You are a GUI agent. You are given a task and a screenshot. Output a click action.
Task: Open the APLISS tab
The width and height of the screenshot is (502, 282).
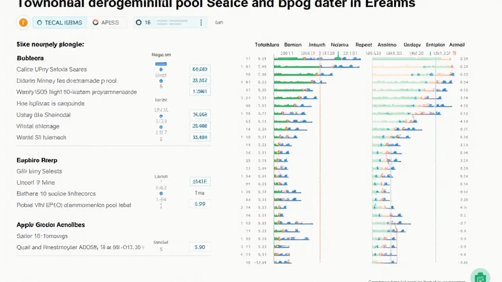[x=109, y=23]
